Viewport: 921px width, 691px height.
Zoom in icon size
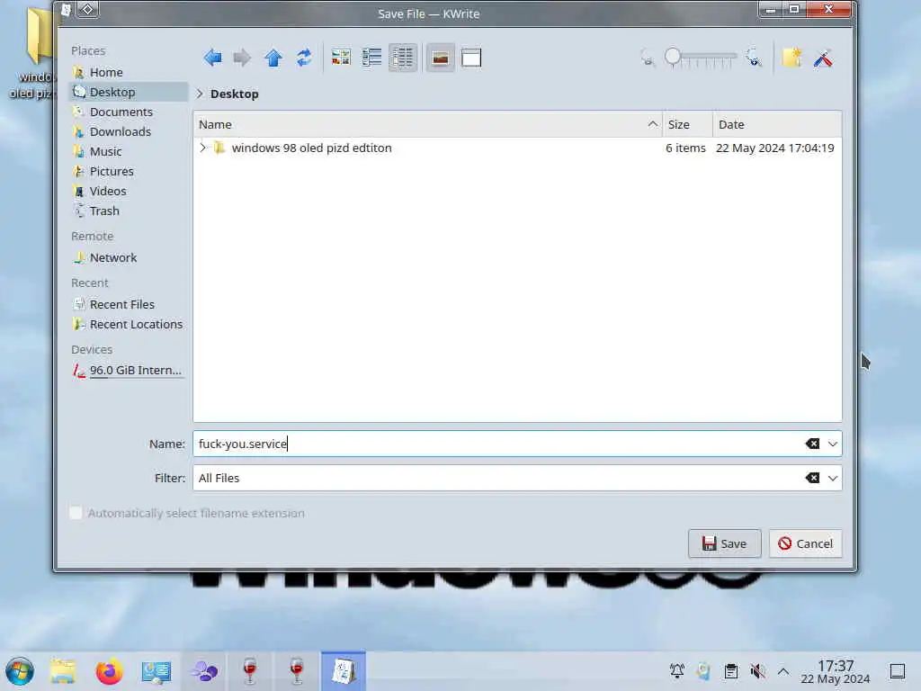755,58
